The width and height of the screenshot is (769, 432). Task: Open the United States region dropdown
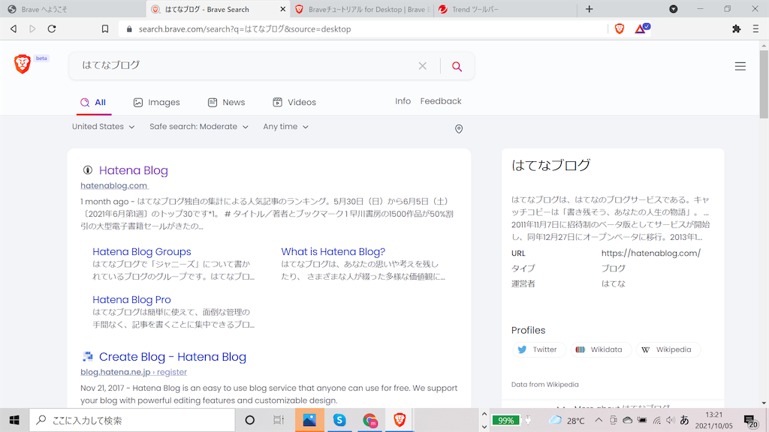click(x=104, y=126)
